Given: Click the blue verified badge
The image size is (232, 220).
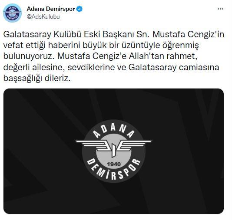Looking at the screenshot, I should tap(80, 9).
